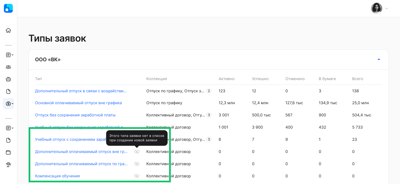
Task: Click the Коллективный договор cell in Компенсация обучения row
Action: (169, 176)
